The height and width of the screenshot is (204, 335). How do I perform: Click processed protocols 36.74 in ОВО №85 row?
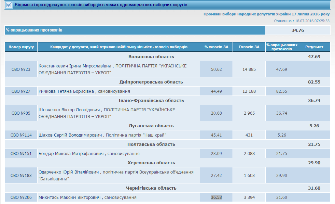pyautogui.click(x=282, y=113)
